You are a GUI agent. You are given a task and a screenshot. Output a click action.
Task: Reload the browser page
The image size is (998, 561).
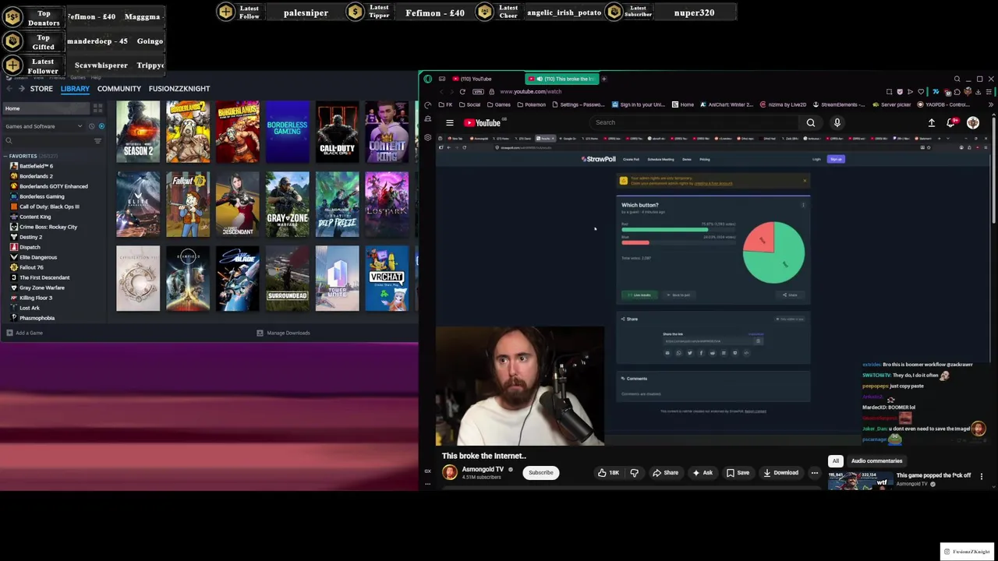coord(462,91)
